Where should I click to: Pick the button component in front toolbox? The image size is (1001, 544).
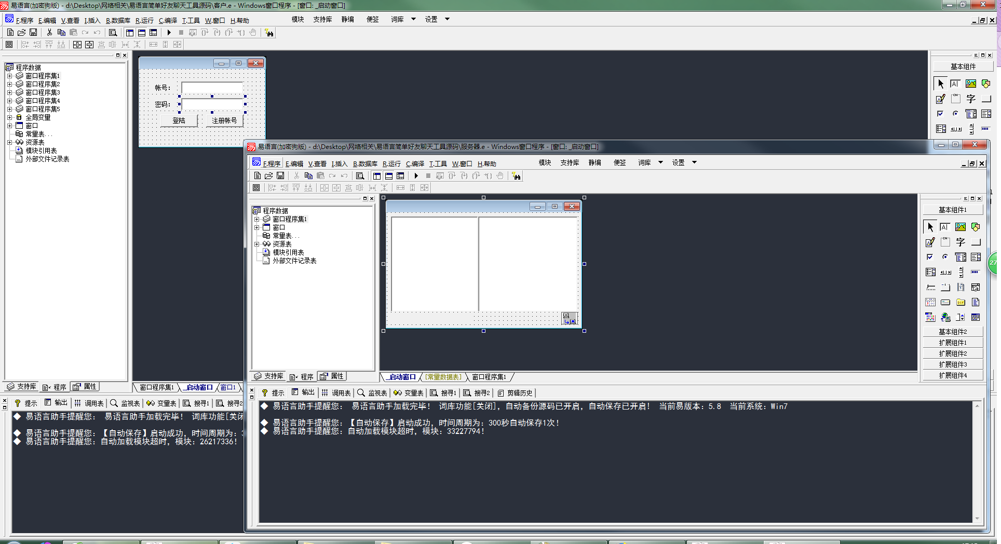976,242
